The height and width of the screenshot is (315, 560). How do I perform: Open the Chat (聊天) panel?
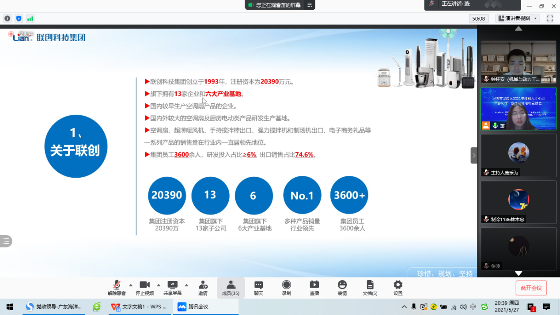258,288
